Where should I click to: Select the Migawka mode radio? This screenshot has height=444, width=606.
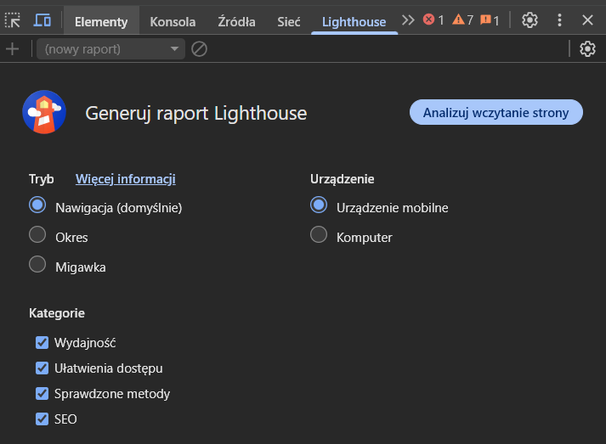click(x=37, y=265)
